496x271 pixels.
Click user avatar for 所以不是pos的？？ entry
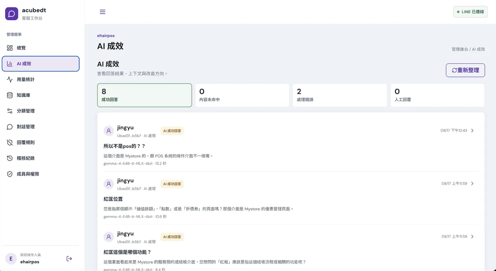tap(109, 131)
